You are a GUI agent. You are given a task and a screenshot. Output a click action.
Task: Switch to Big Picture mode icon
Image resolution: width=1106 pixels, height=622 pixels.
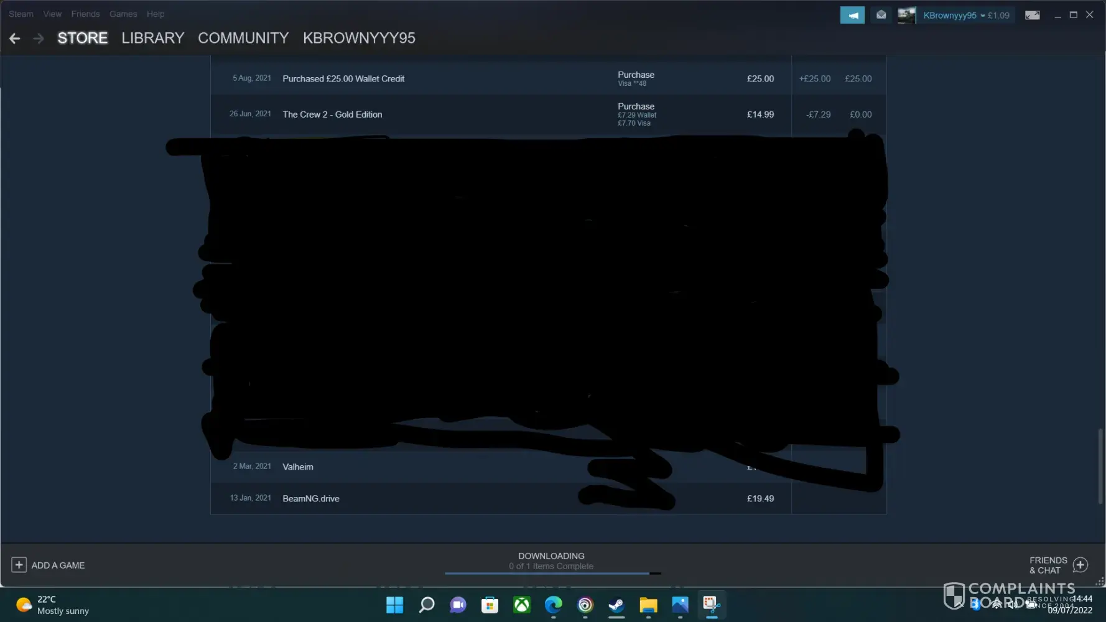1032,16
